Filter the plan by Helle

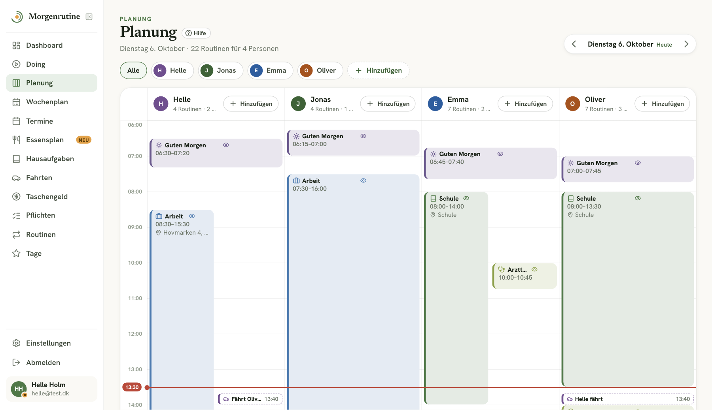[172, 70]
